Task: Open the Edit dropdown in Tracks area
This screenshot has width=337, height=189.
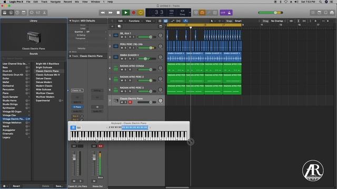Action: (x=121, y=21)
